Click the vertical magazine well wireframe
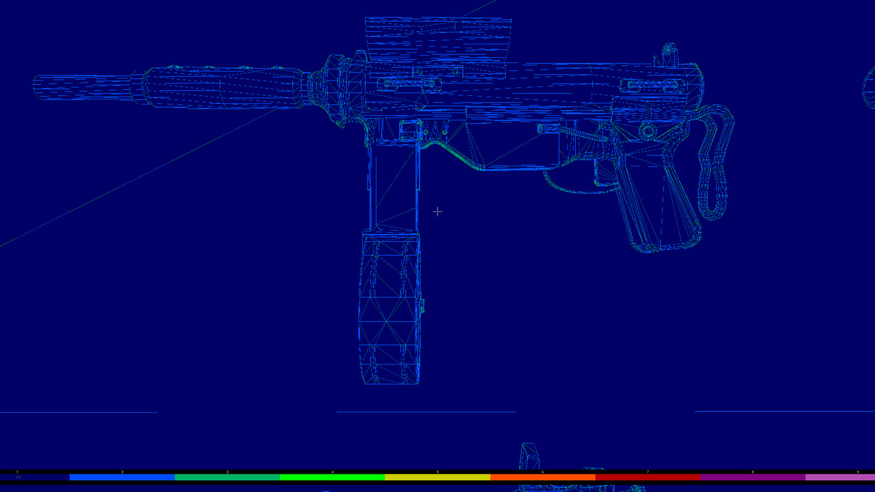This screenshot has height=492, width=875. coord(394,186)
